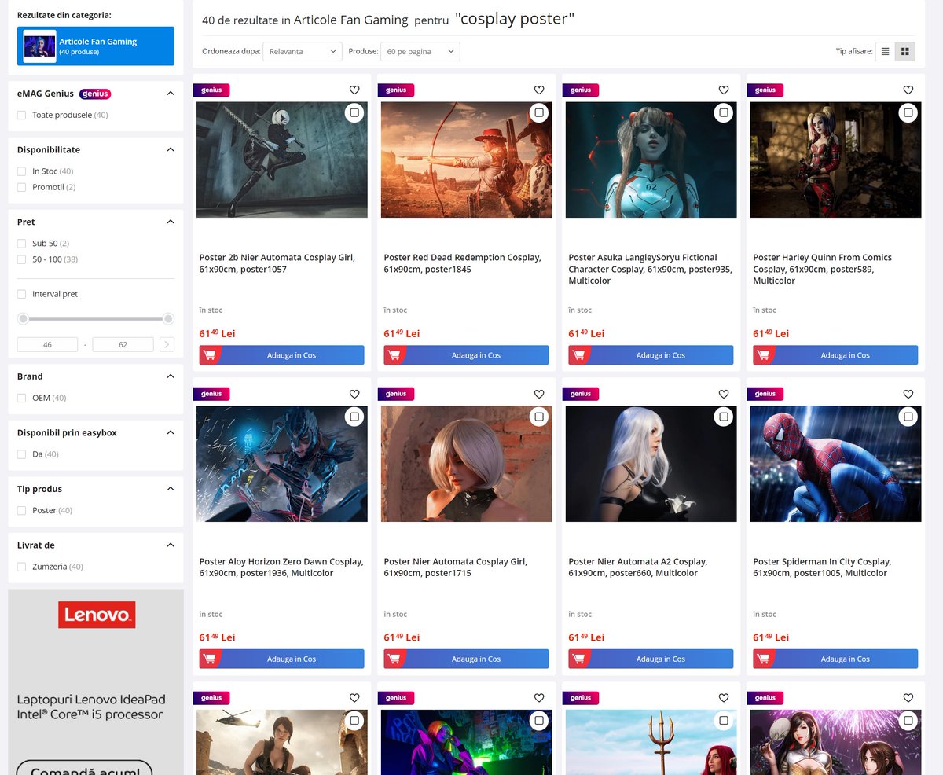Screen dimensions: 943x775
Task: Open the Harley Quinn poster image
Action: (836, 160)
